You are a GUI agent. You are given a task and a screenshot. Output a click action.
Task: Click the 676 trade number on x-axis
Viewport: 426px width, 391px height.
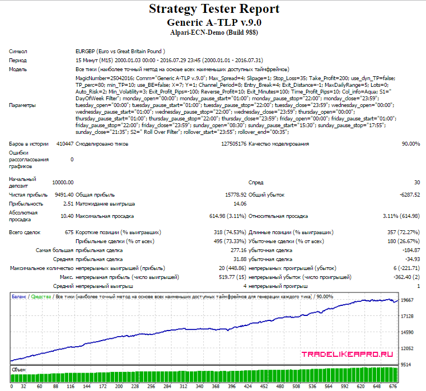[393, 387]
